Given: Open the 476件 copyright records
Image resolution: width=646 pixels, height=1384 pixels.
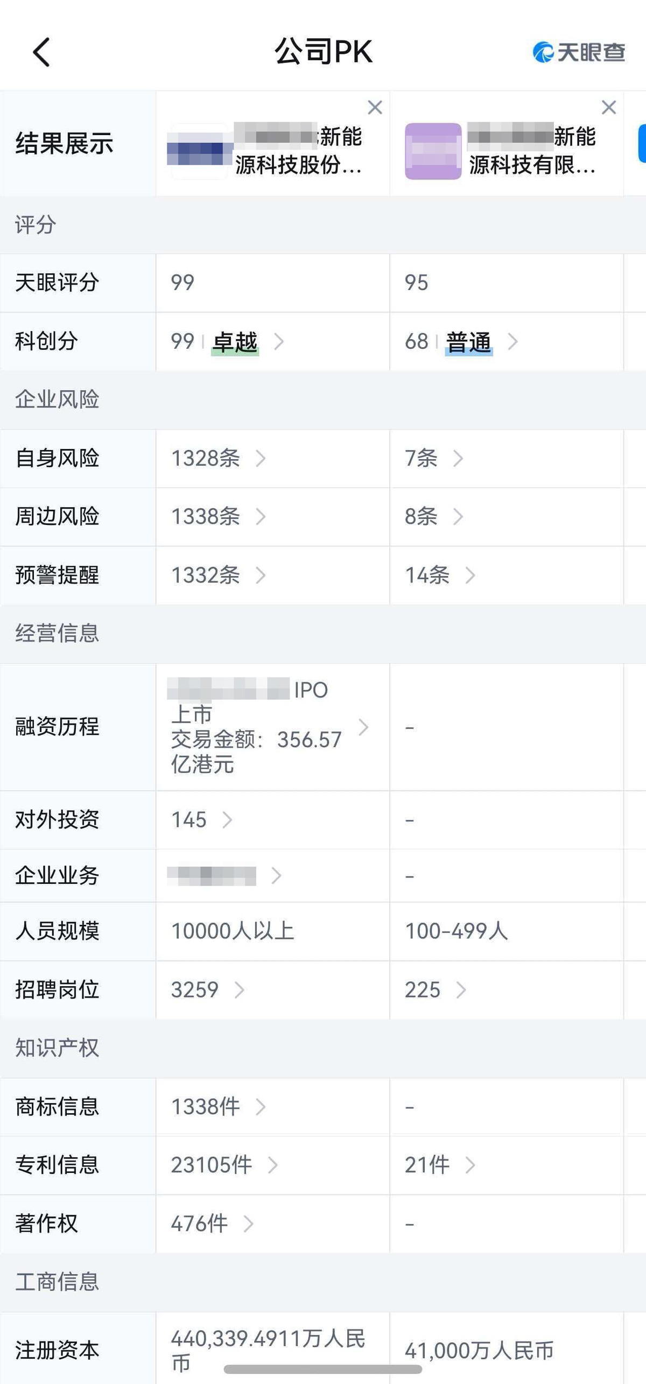Looking at the screenshot, I should point(212,1224).
